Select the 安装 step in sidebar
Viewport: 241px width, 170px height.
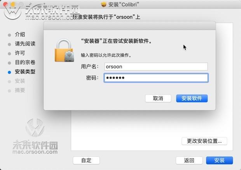click(x=20, y=81)
